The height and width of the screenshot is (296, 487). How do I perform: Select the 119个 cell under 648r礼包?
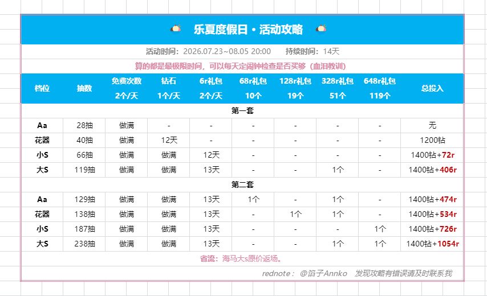point(380,96)
